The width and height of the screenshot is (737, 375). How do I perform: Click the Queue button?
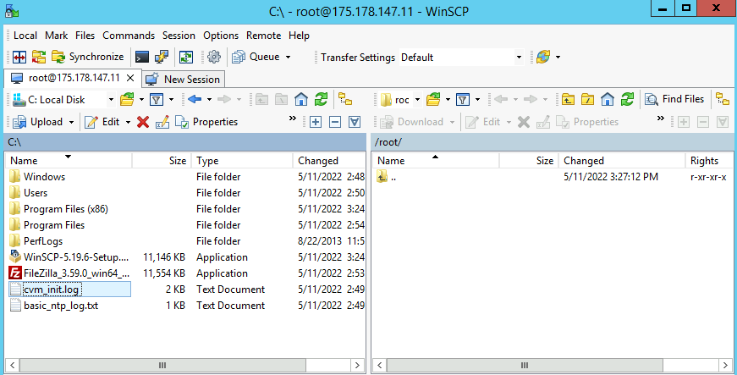pos(256,58)
